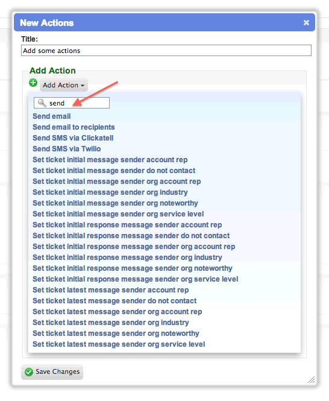The height and width of the screenshot is (401, 329).
Task: Click the magnifying glass search icon
Action: click(x=42, y=103)
